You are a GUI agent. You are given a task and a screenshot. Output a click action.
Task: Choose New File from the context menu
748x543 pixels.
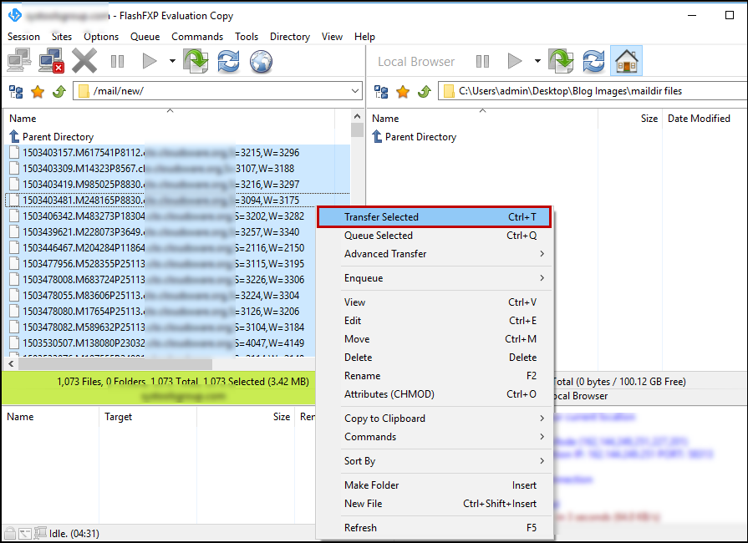(x=434, y=504)
